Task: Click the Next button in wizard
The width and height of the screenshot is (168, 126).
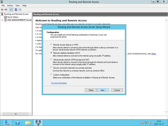Action: 103,90
